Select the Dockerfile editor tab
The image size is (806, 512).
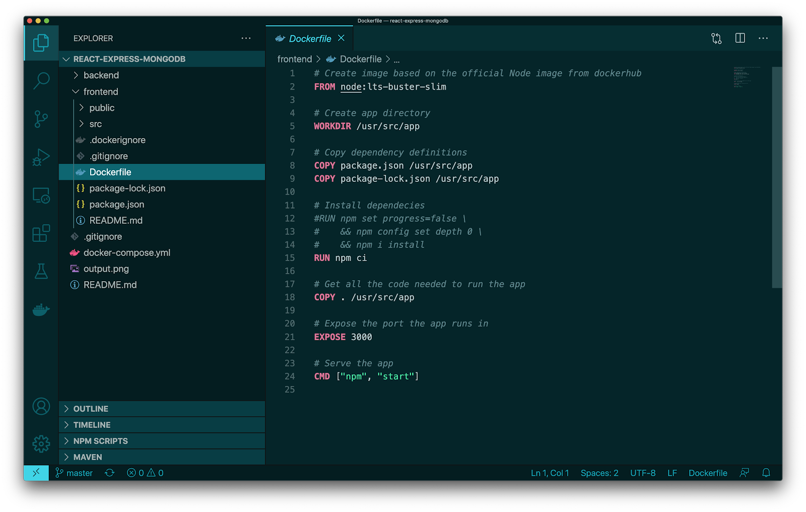click(x=309, y=39)
